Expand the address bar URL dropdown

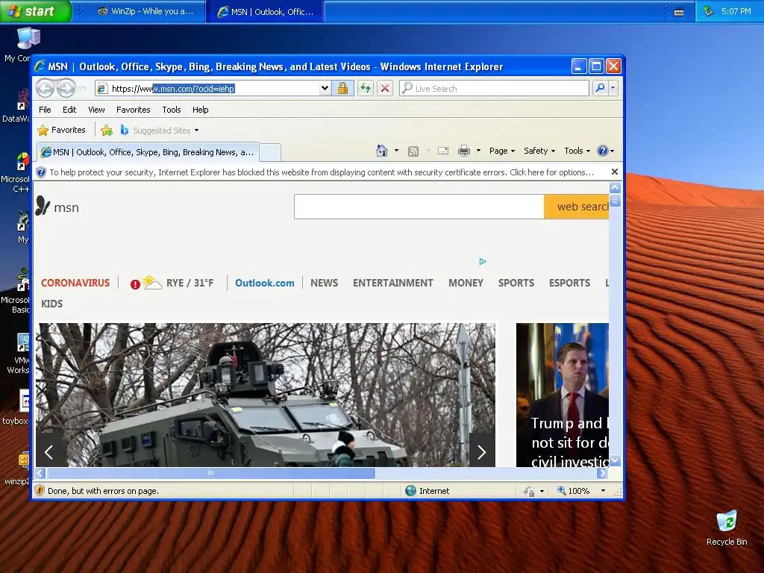(x=325, y=88)
